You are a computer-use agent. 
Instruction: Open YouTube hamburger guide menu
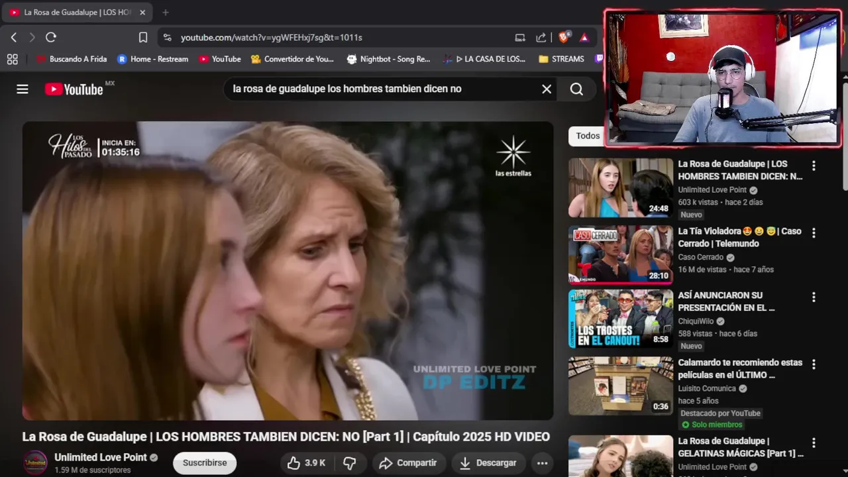coord(23,89)
